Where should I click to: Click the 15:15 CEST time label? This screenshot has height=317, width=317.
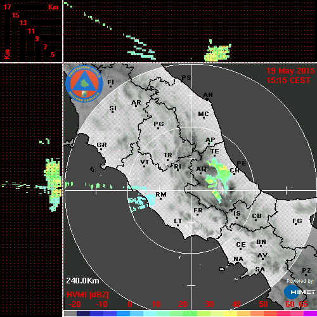coord(288,81)
